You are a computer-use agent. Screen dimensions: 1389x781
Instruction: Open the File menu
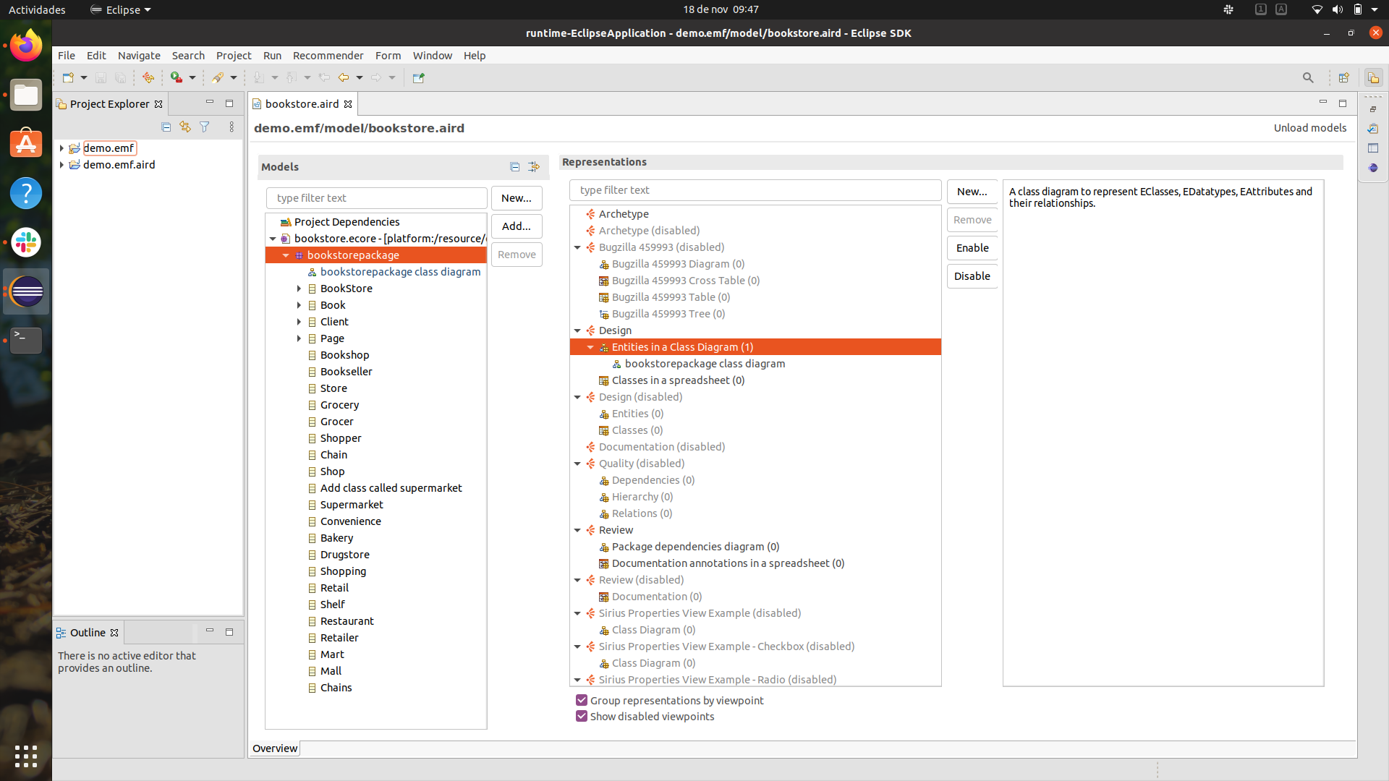[67, 56]
